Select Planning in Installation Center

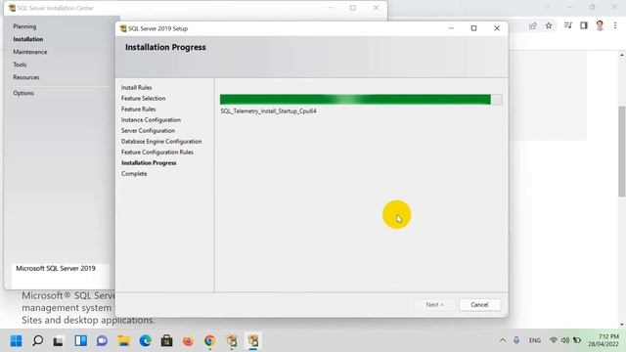click(24, 26)
